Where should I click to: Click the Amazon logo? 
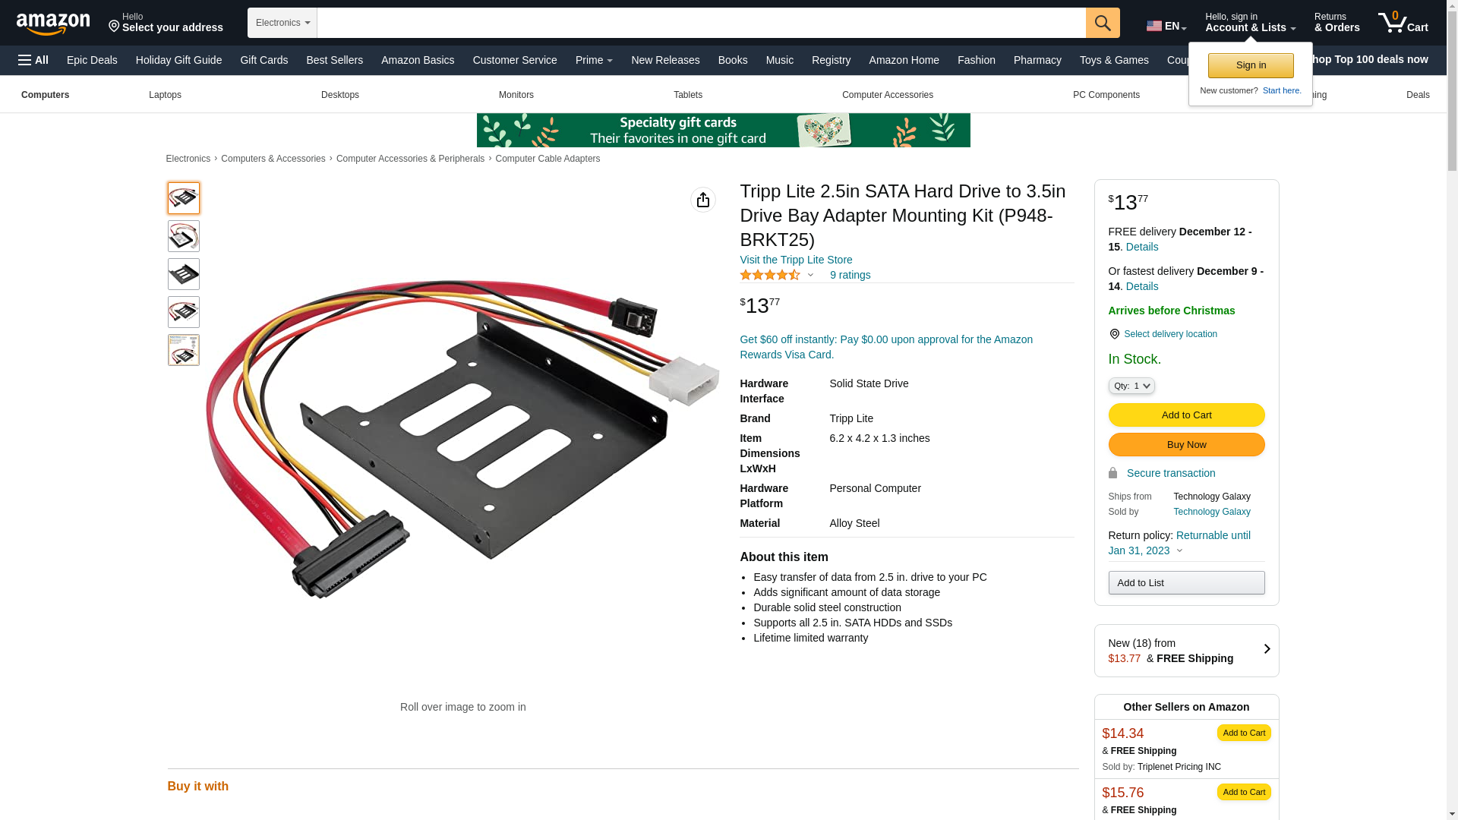point(53,24)
